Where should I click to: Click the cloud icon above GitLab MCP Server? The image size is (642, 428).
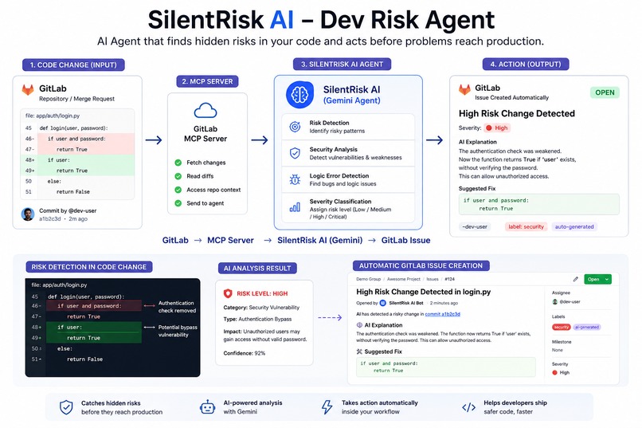click(206, 111)
